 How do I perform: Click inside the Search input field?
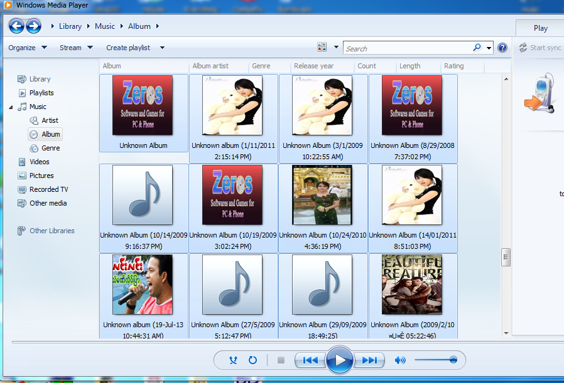(x=408, y=48)
